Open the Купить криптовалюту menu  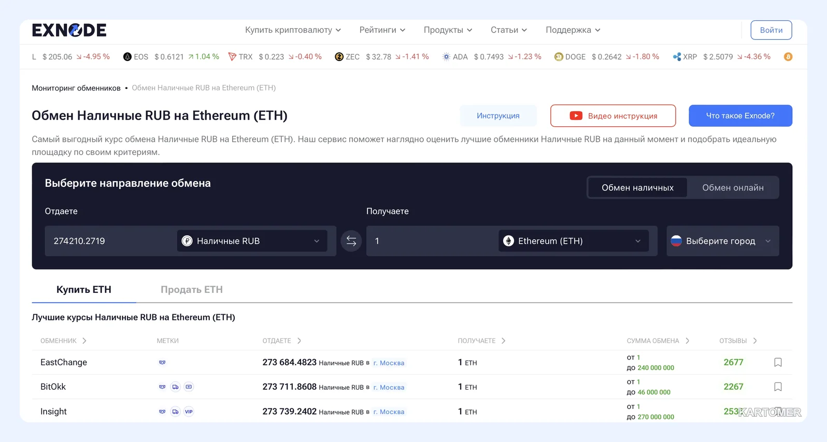(293, 30)
